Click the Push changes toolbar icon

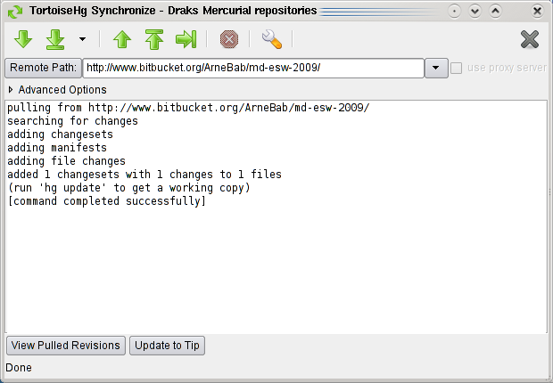153,39
